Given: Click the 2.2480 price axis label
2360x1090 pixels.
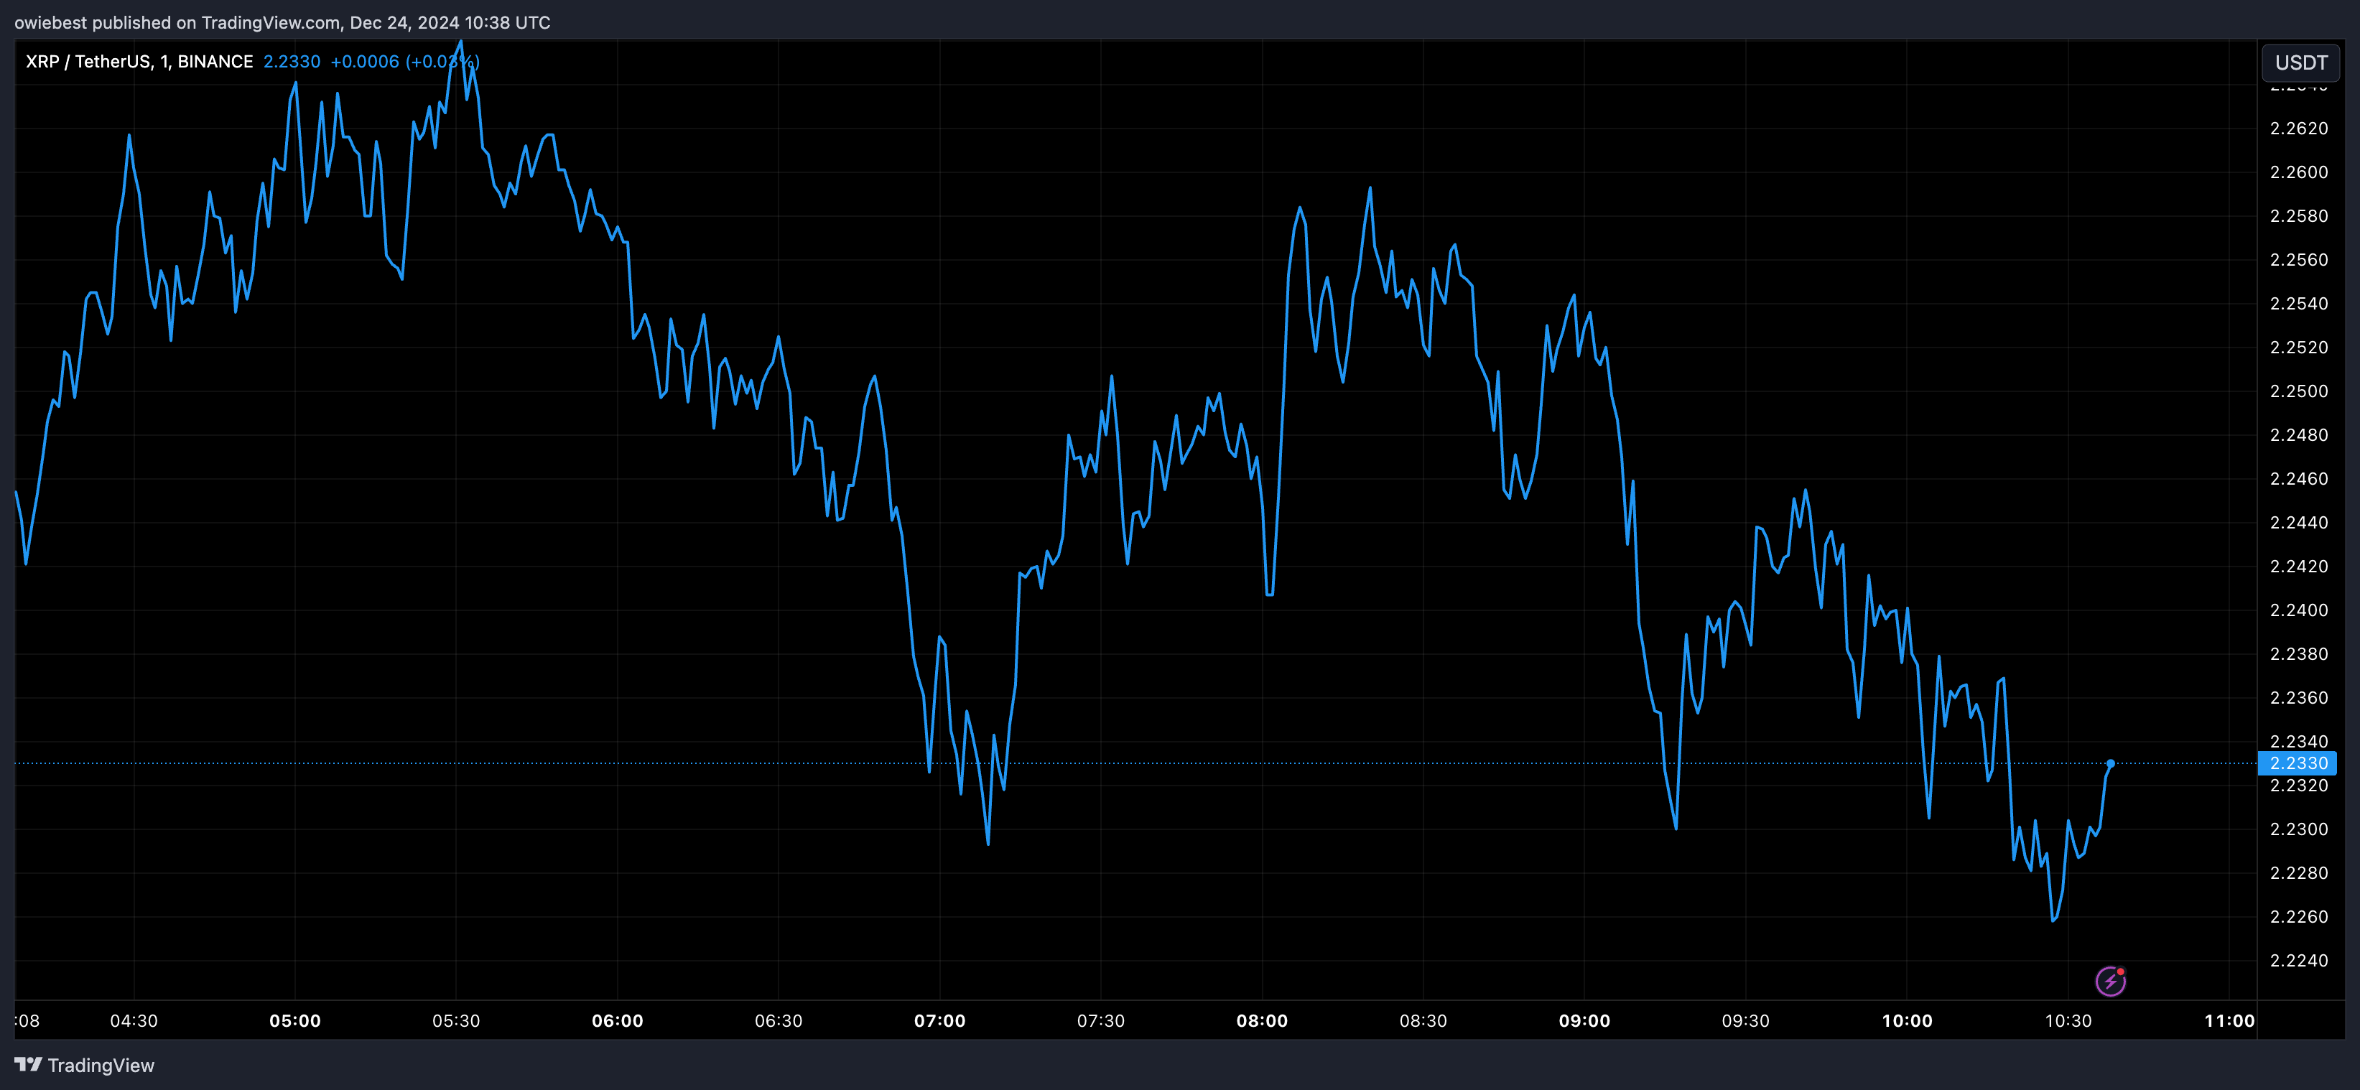Looking at the screenshot, I should click(x=2299, y=435).
